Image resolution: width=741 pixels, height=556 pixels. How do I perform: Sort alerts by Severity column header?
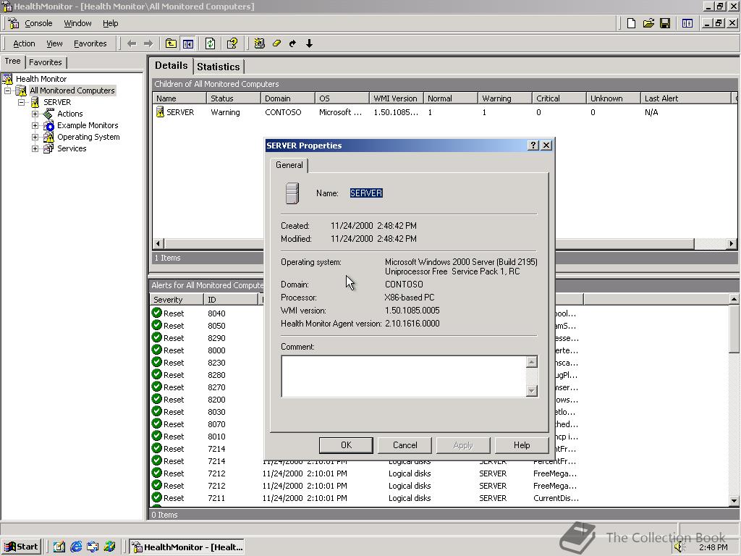(177, 299)
